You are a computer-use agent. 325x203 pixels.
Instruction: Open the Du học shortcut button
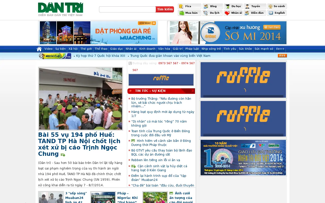click(x=233, y=6)
